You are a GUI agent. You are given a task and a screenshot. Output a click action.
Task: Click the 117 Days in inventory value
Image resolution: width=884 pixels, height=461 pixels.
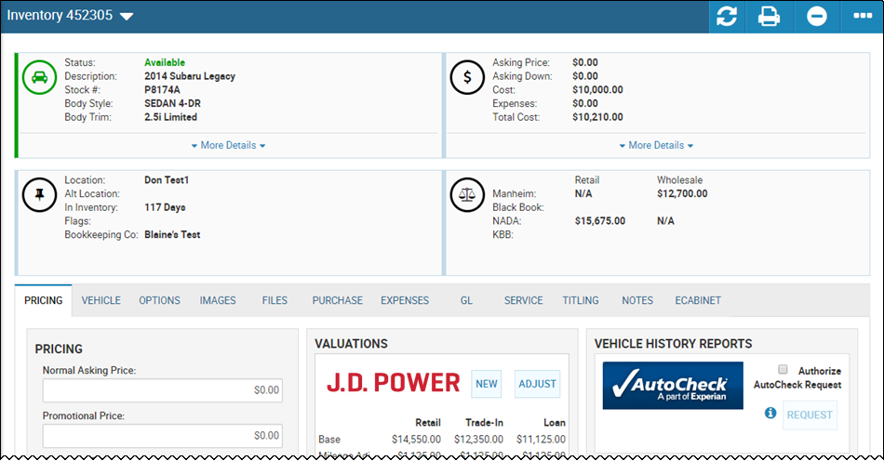point(165,207)
